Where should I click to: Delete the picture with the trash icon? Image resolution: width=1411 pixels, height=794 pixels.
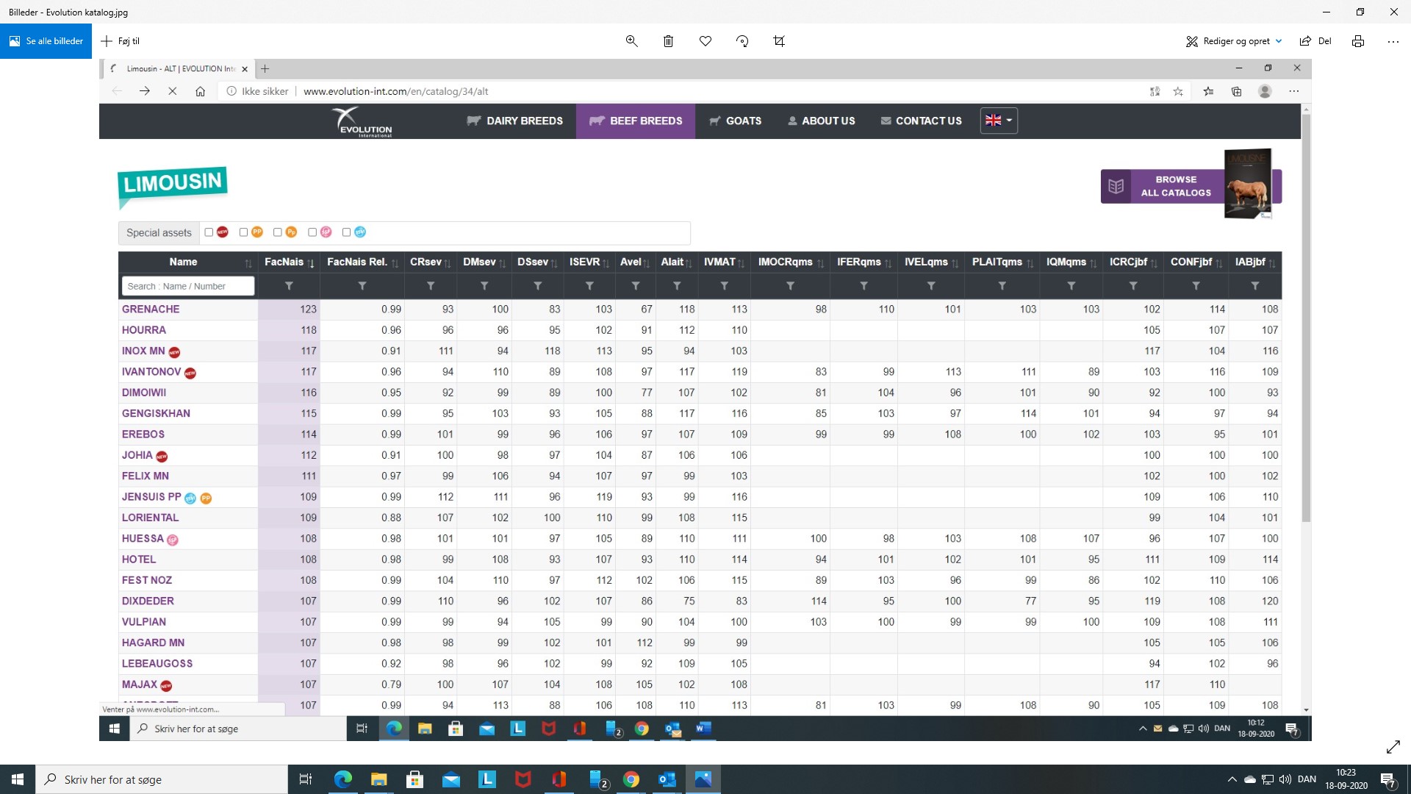click(x=668, y=41)
